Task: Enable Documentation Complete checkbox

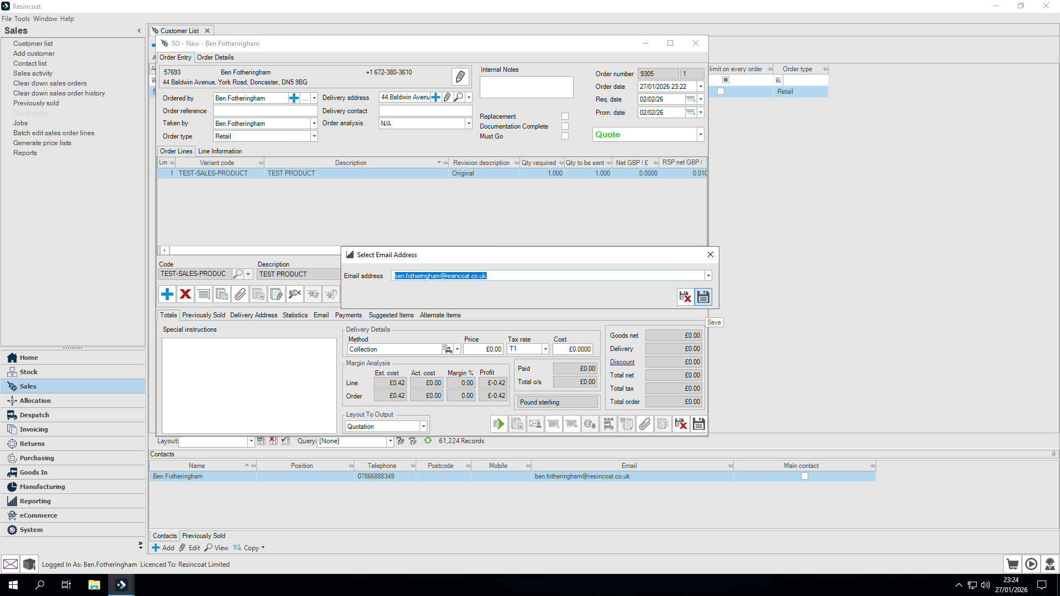Action: (565, 126)
